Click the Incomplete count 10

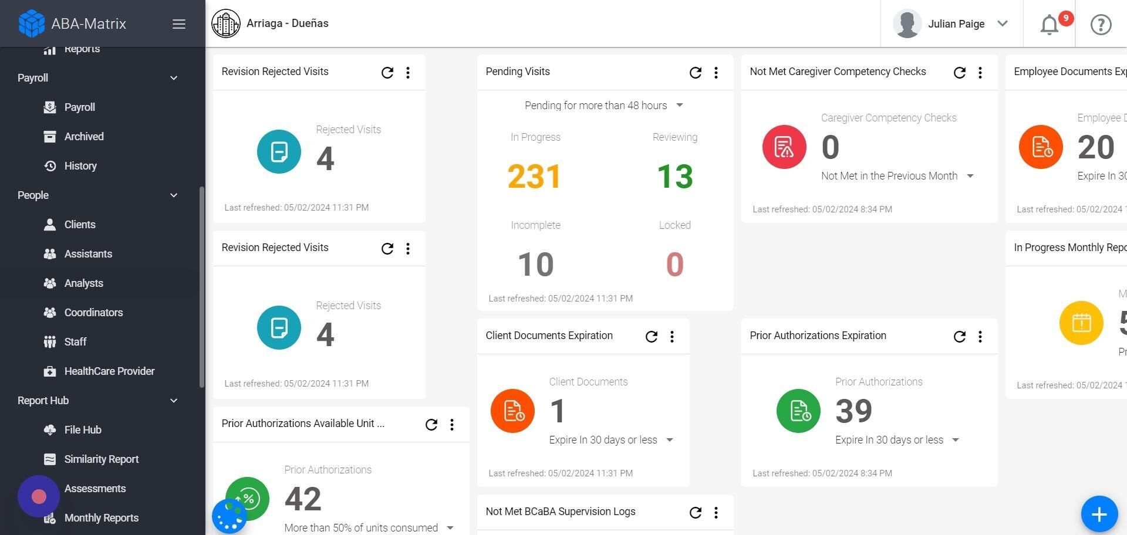pos(535,265)
